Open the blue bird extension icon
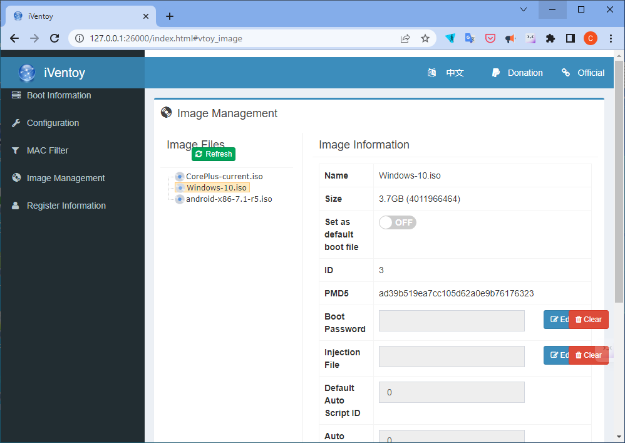 (450, 38)
